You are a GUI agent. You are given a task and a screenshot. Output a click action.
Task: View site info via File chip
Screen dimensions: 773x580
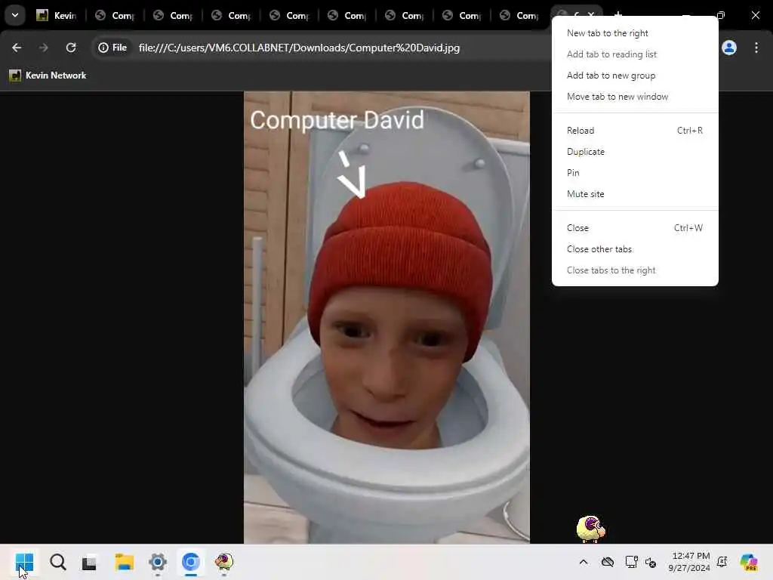[x=113, y=48]
